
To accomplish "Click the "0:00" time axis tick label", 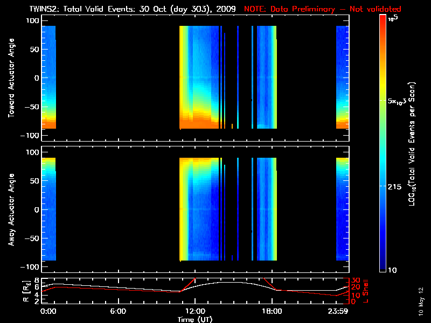I will 48,311.
